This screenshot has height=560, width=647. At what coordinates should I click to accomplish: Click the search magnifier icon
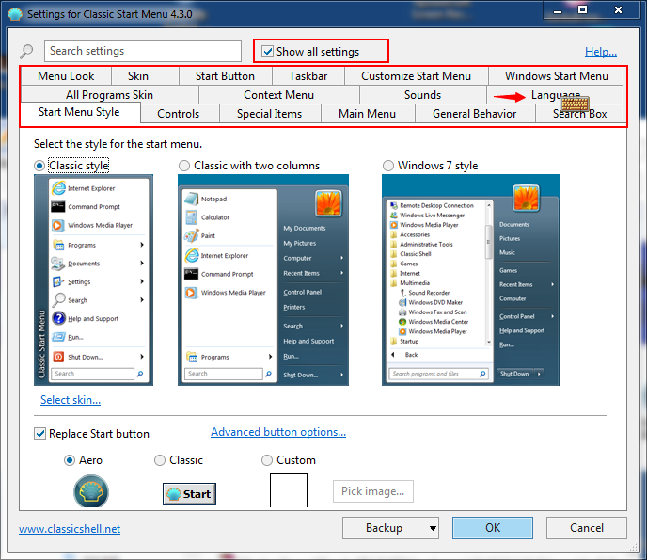26,52
